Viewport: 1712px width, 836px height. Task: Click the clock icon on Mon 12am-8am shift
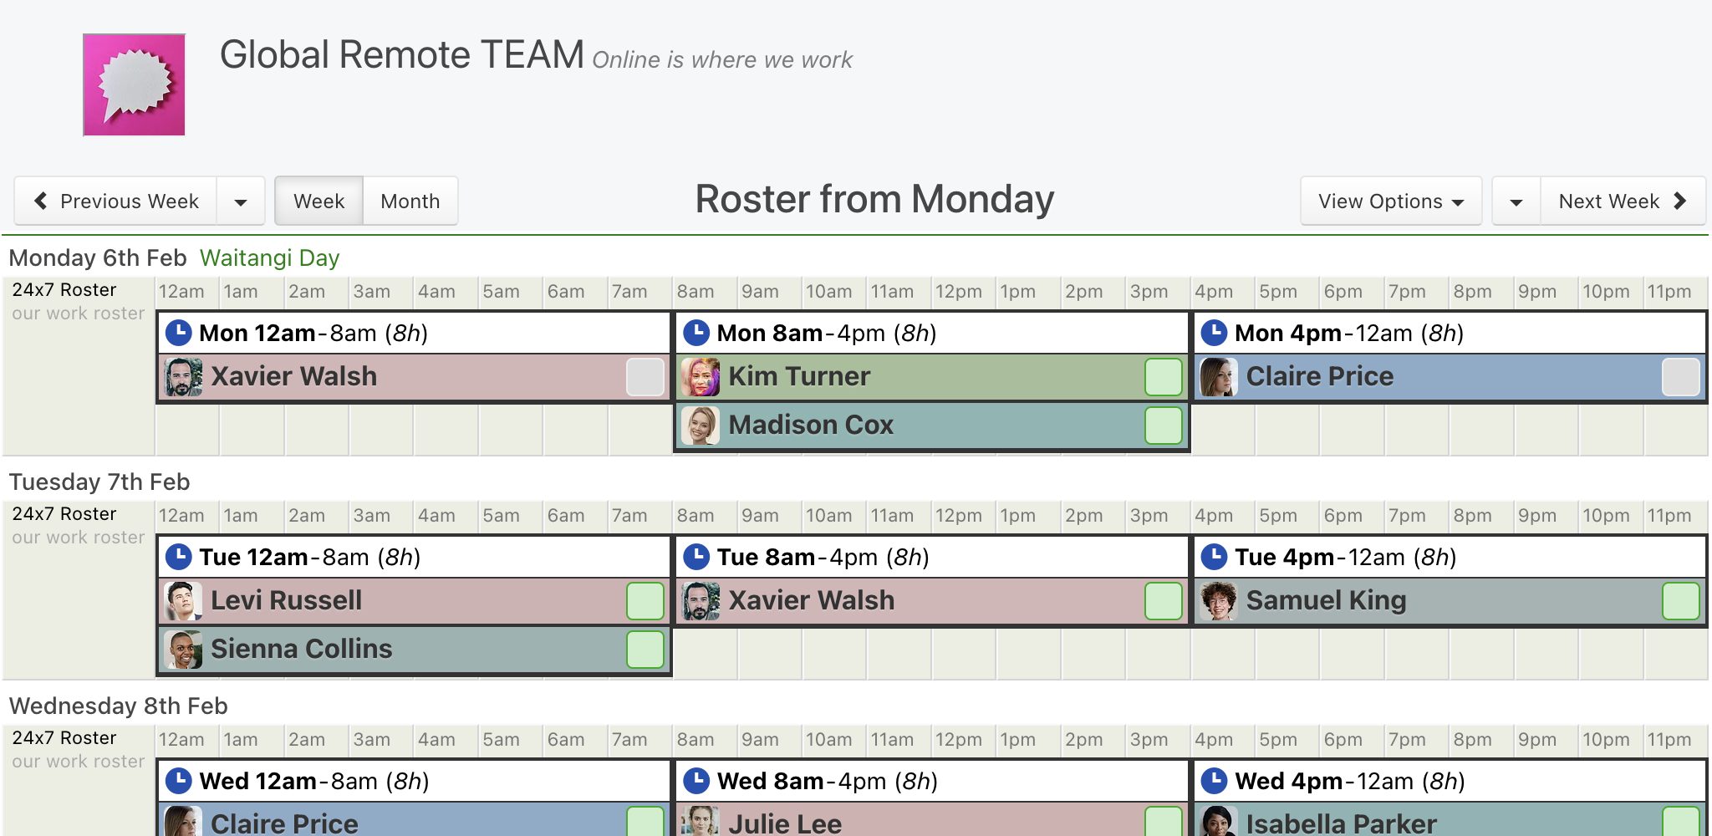(x=178, y=333)
